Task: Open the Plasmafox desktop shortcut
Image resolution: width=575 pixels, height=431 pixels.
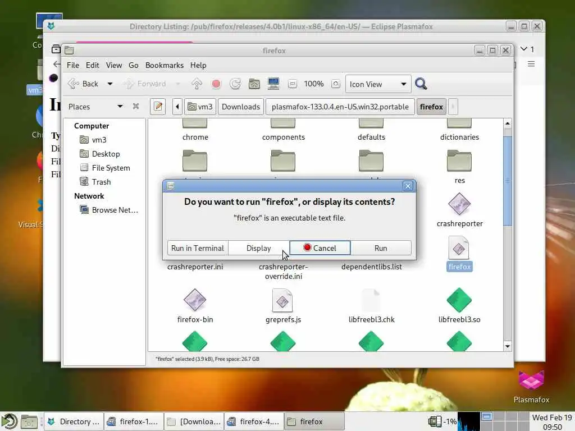Action: click(x=531, y=386)
